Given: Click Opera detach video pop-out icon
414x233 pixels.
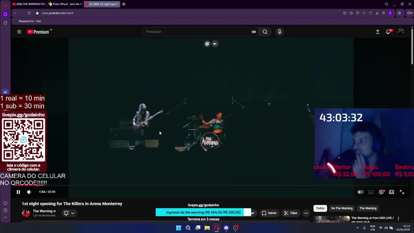Looking at the screenshot, I should coord(207,44).
